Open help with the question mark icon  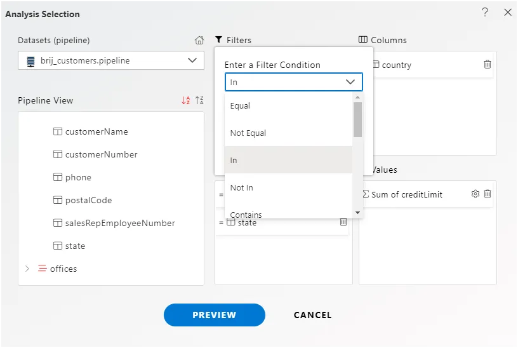point(485,12)
